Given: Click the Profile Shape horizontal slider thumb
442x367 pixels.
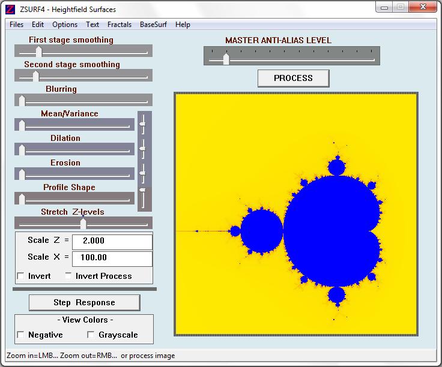Looking at the screenshot, I should click(x=22, y=199).
